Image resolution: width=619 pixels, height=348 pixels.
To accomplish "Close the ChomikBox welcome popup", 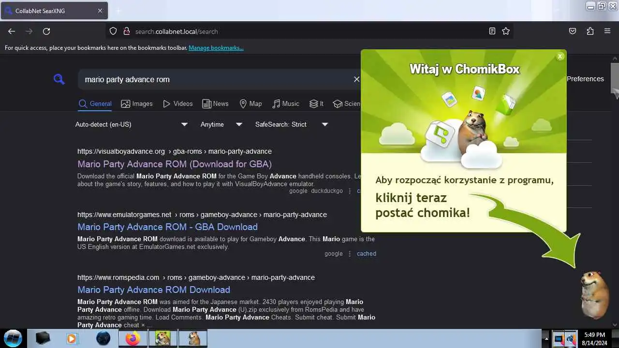I will (560, 56).
